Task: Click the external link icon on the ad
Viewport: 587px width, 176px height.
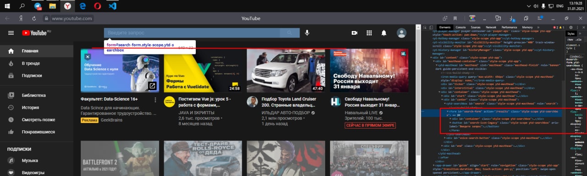Action: tap(152, 86)
